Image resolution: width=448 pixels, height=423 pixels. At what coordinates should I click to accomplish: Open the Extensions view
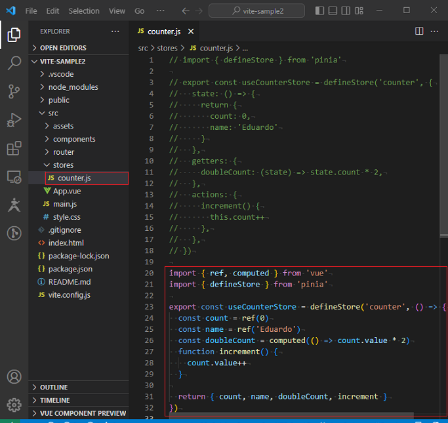[x=14, y=148]
